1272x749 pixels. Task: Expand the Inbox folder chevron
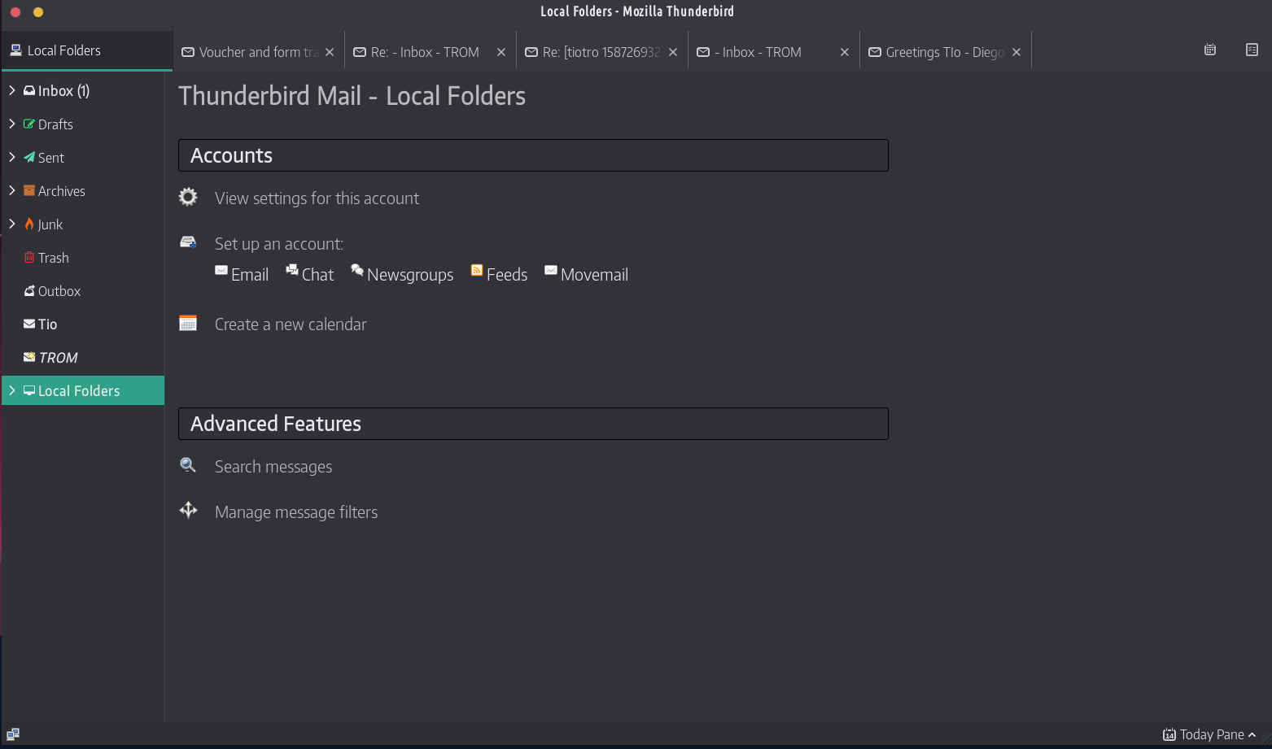pos(12,90)
